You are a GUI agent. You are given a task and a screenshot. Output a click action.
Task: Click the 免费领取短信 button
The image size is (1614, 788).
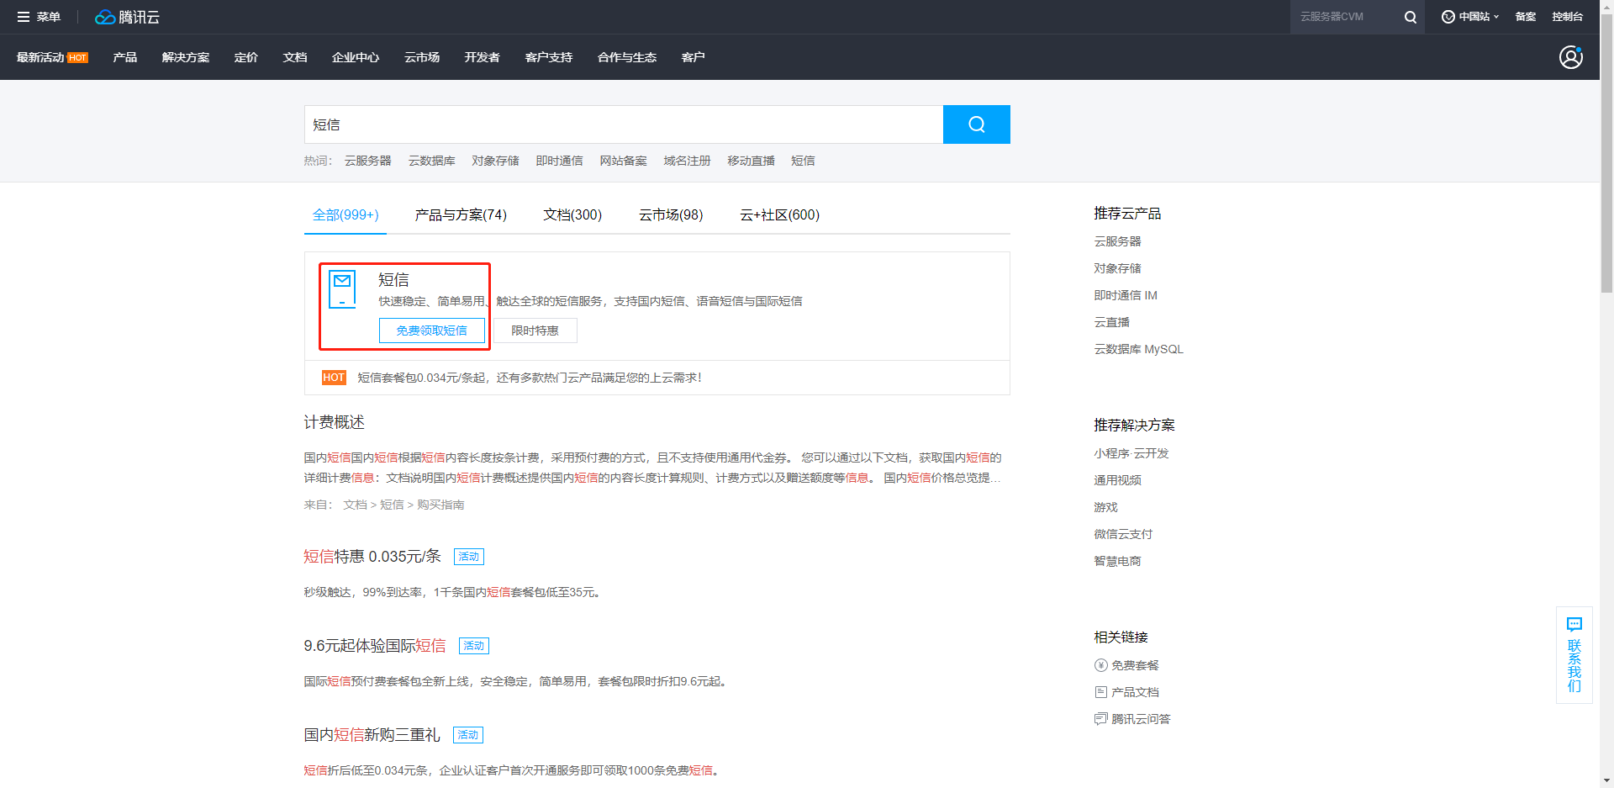(x=432, y=330)
